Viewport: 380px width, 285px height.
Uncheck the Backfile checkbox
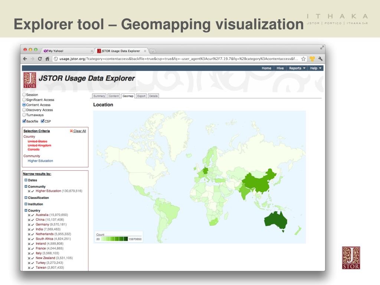(24, 121)
